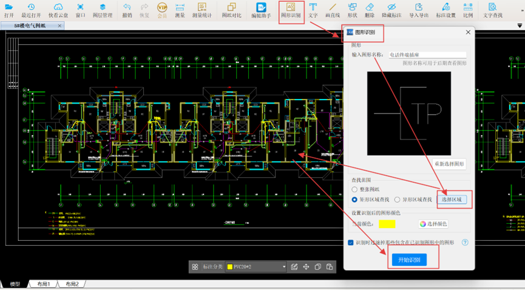The width and height of the screenshot is (525, 290).
Task: Open the 图层管理 layer manager
Action: [103, 10]
